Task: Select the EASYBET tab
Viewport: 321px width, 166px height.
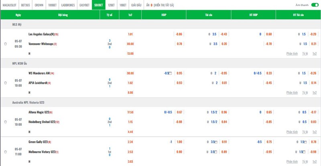Action: point(85,5)
